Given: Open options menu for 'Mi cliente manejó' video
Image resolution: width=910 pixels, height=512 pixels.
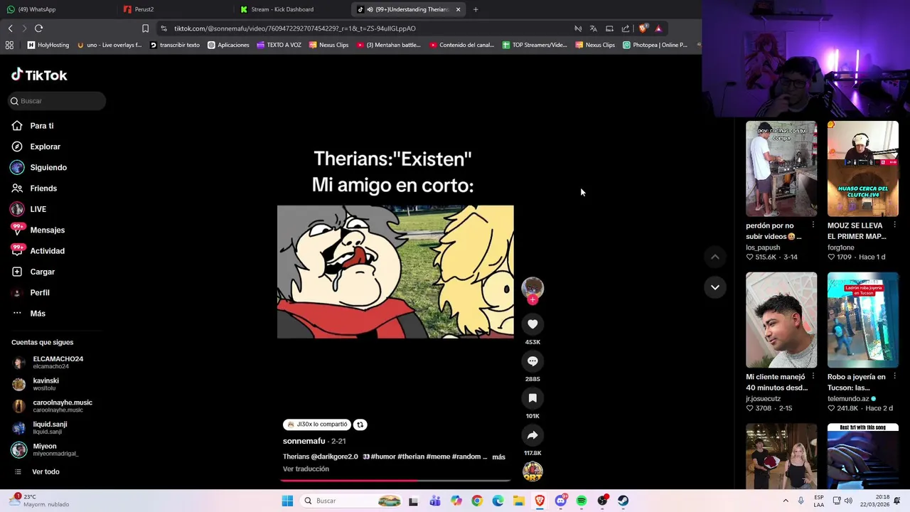Looking at the screenshot, I should (x=813, y=377).
